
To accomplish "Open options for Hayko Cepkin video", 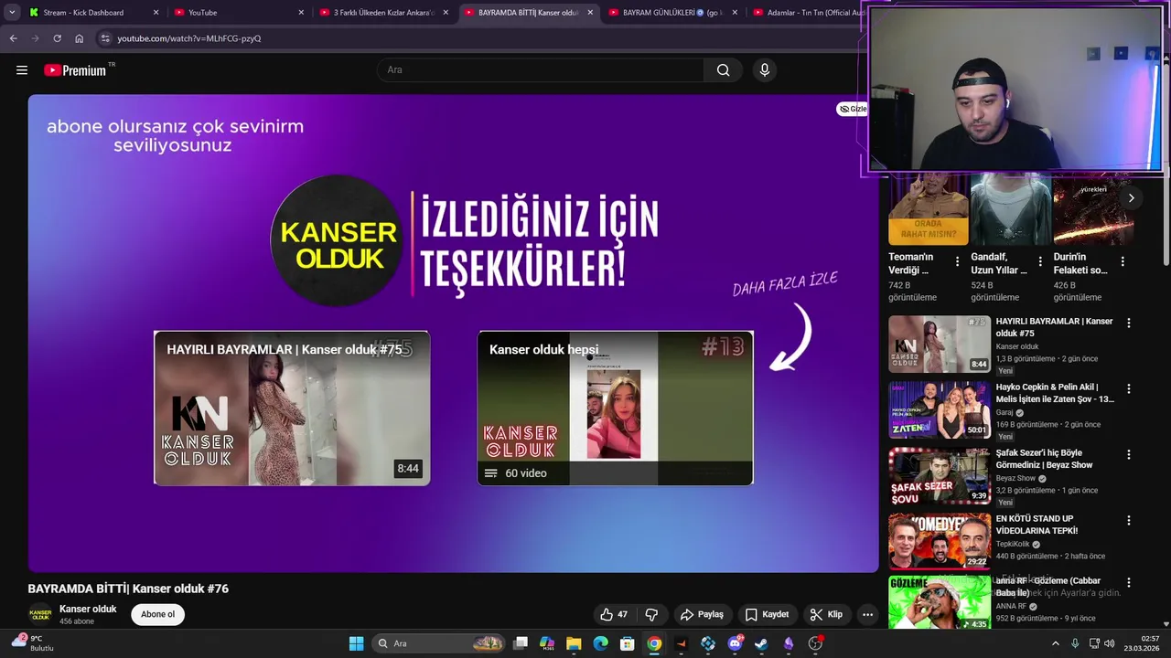I will pos(1128,388).
